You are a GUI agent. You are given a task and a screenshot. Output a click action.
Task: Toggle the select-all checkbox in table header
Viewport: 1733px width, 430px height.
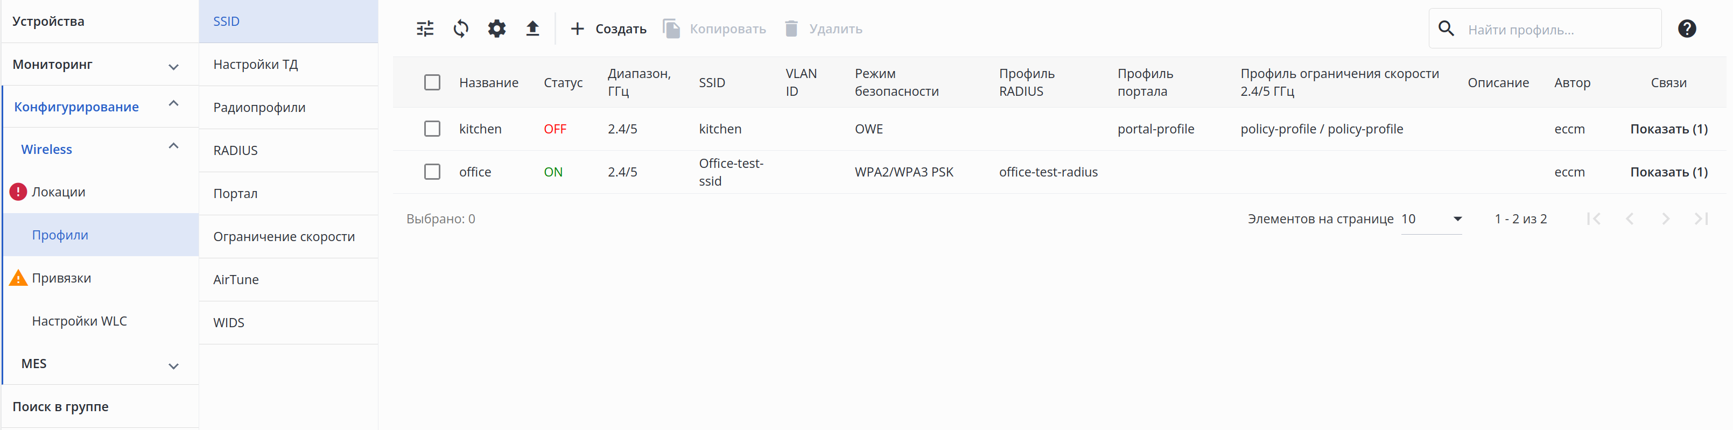tap(432, 83)
